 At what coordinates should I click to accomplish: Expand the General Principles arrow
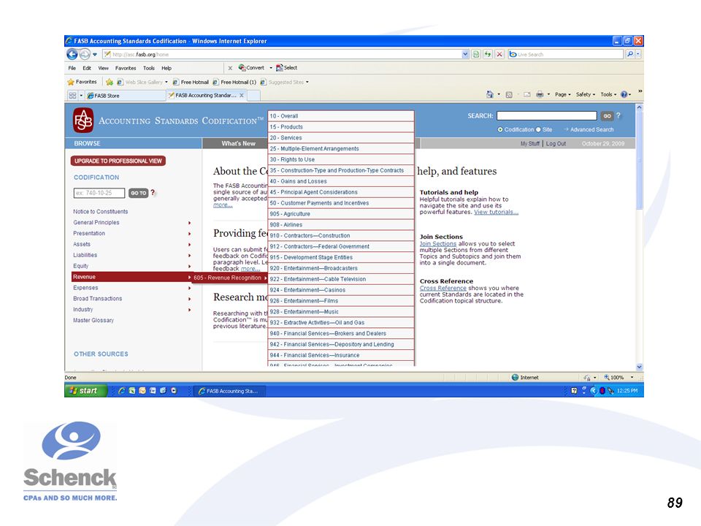click(190, 223)
